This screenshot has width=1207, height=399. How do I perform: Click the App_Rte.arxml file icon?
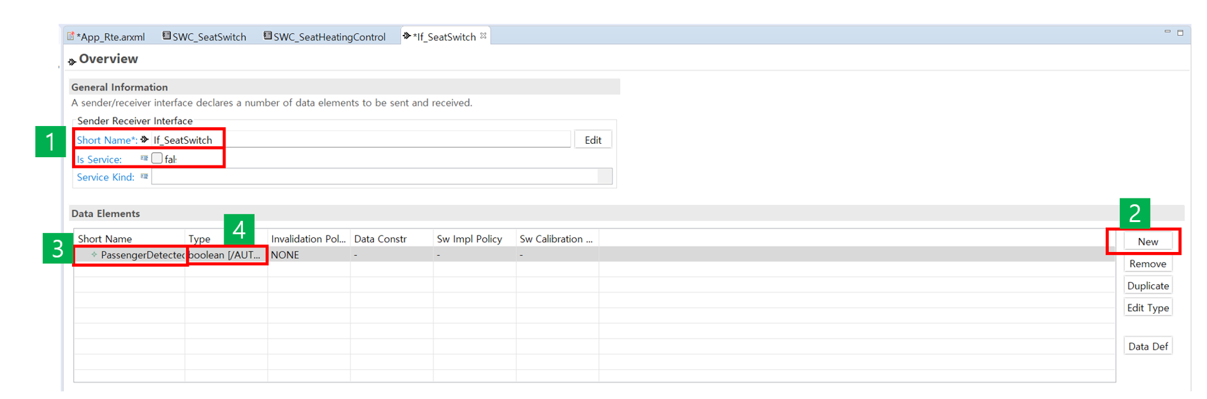pos(71,36)
